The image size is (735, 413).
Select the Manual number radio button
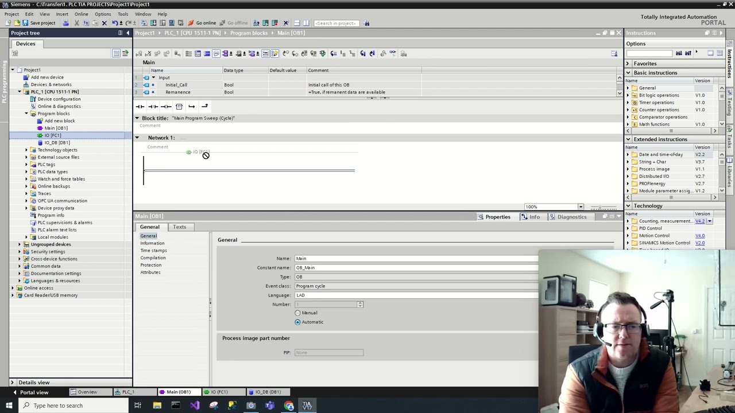click(x=297, y=313)
